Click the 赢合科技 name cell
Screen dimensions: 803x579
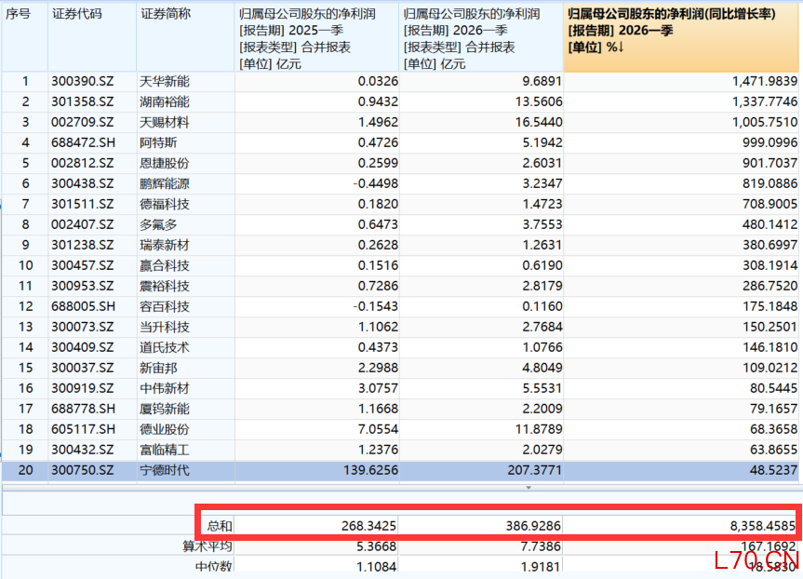point(165,266)
